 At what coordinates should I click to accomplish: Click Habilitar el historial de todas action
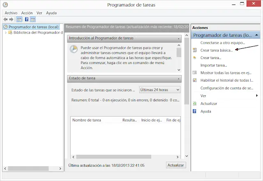227,80
